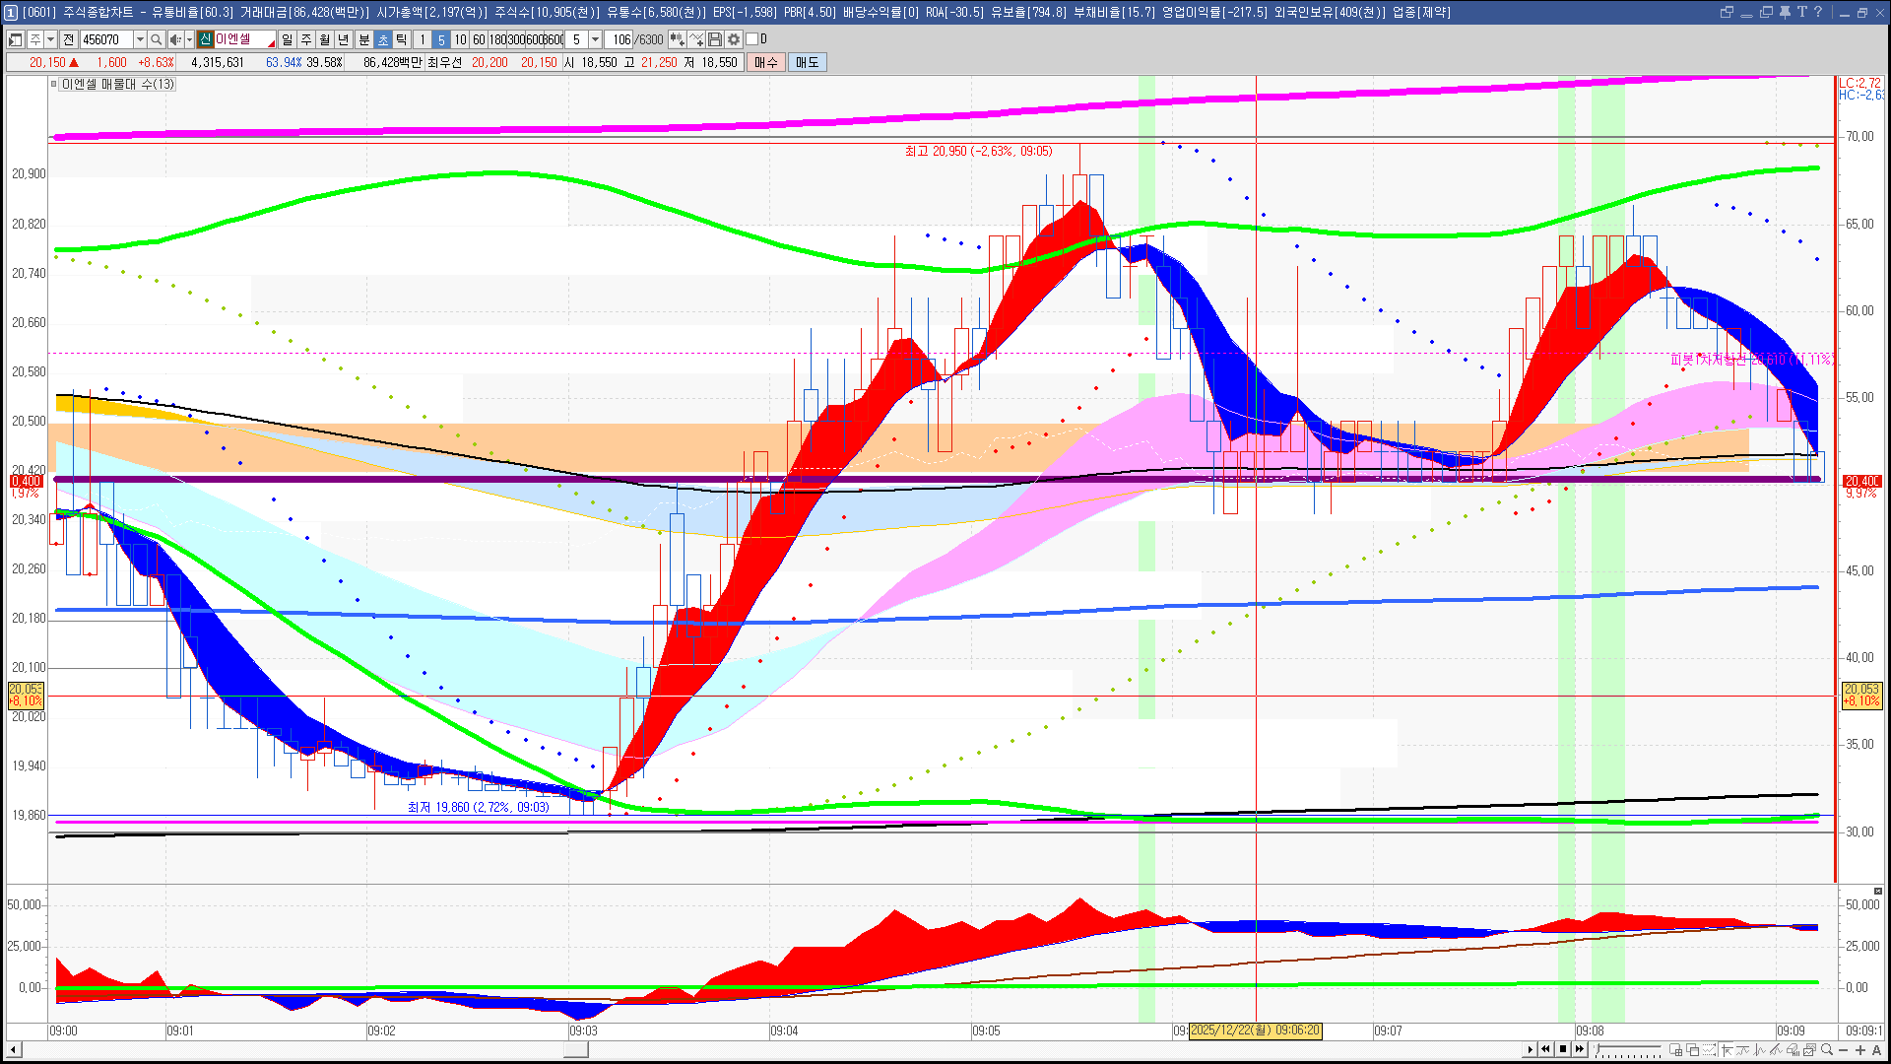Screen dimensions: 1891x1064
Task: Click the fast forward replay button
Action: [x=1580, y=1049]
